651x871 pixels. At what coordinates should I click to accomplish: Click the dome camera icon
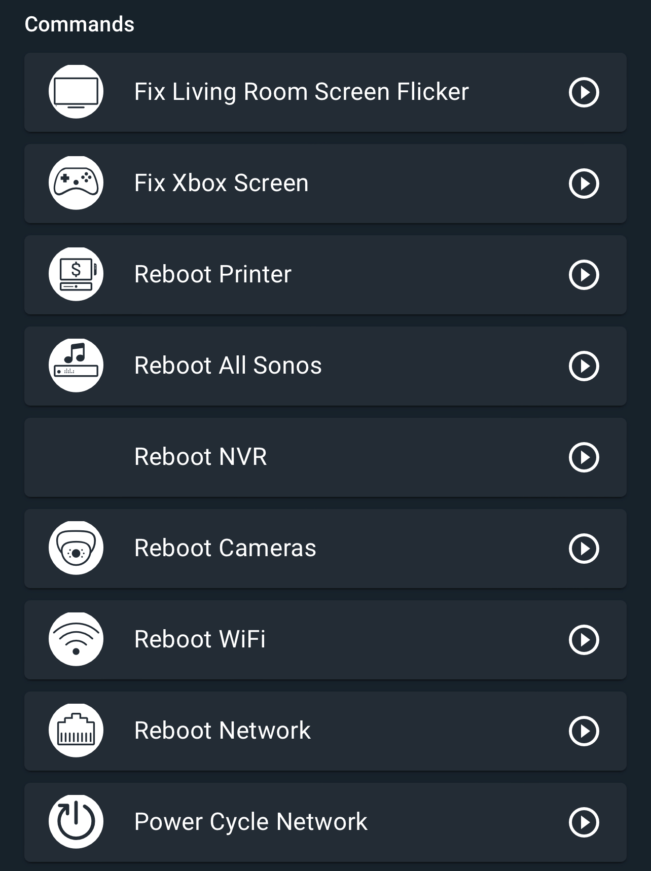(76, 548)
